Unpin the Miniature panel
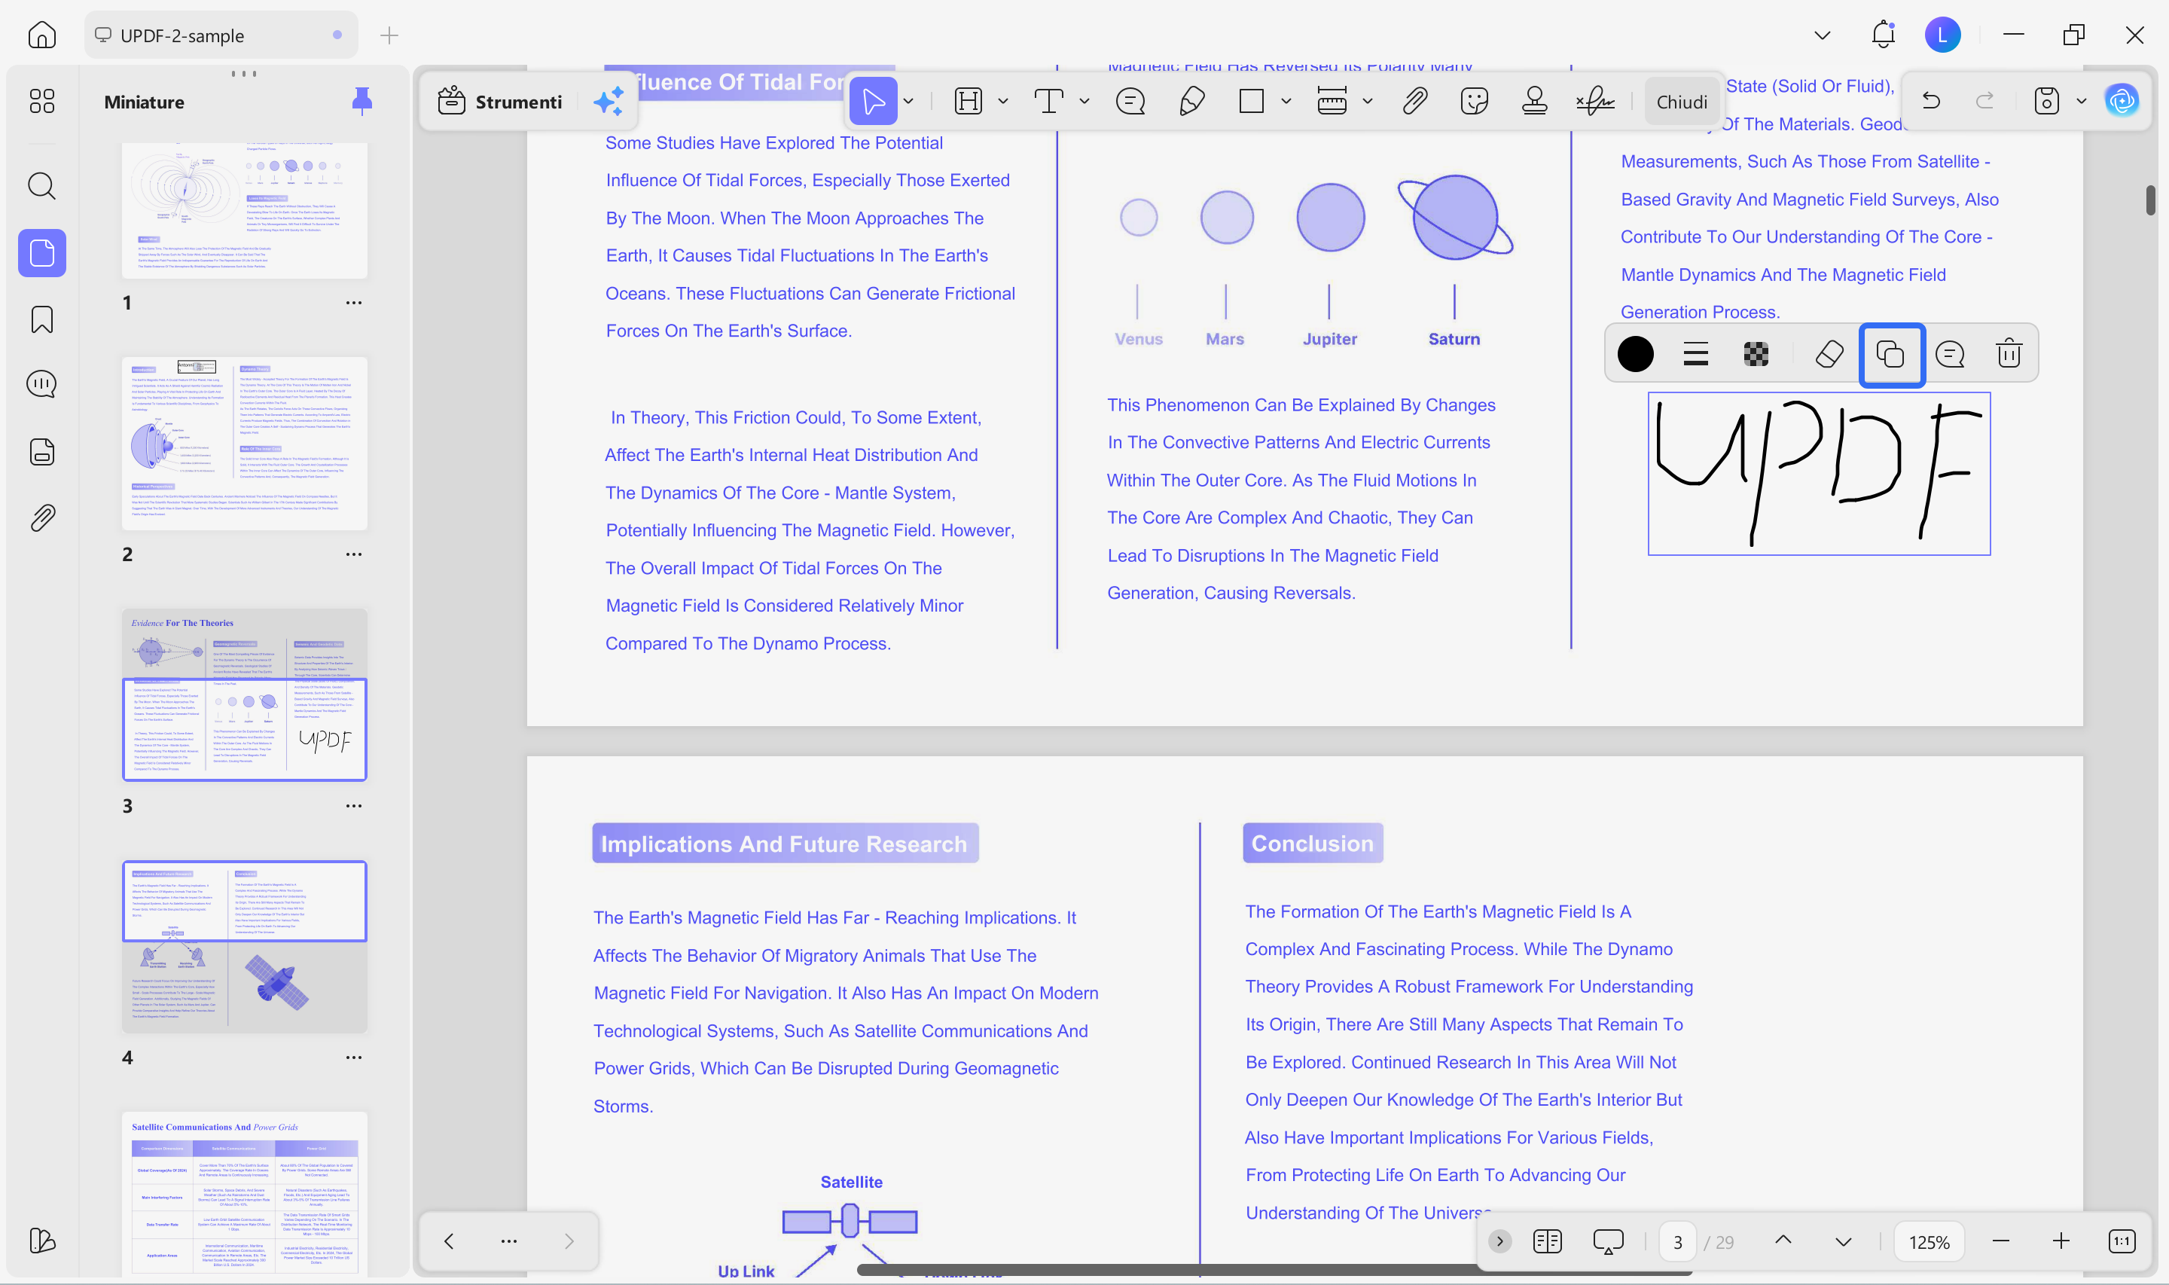The image size is (2169, 1285). [x=361, y=102]
